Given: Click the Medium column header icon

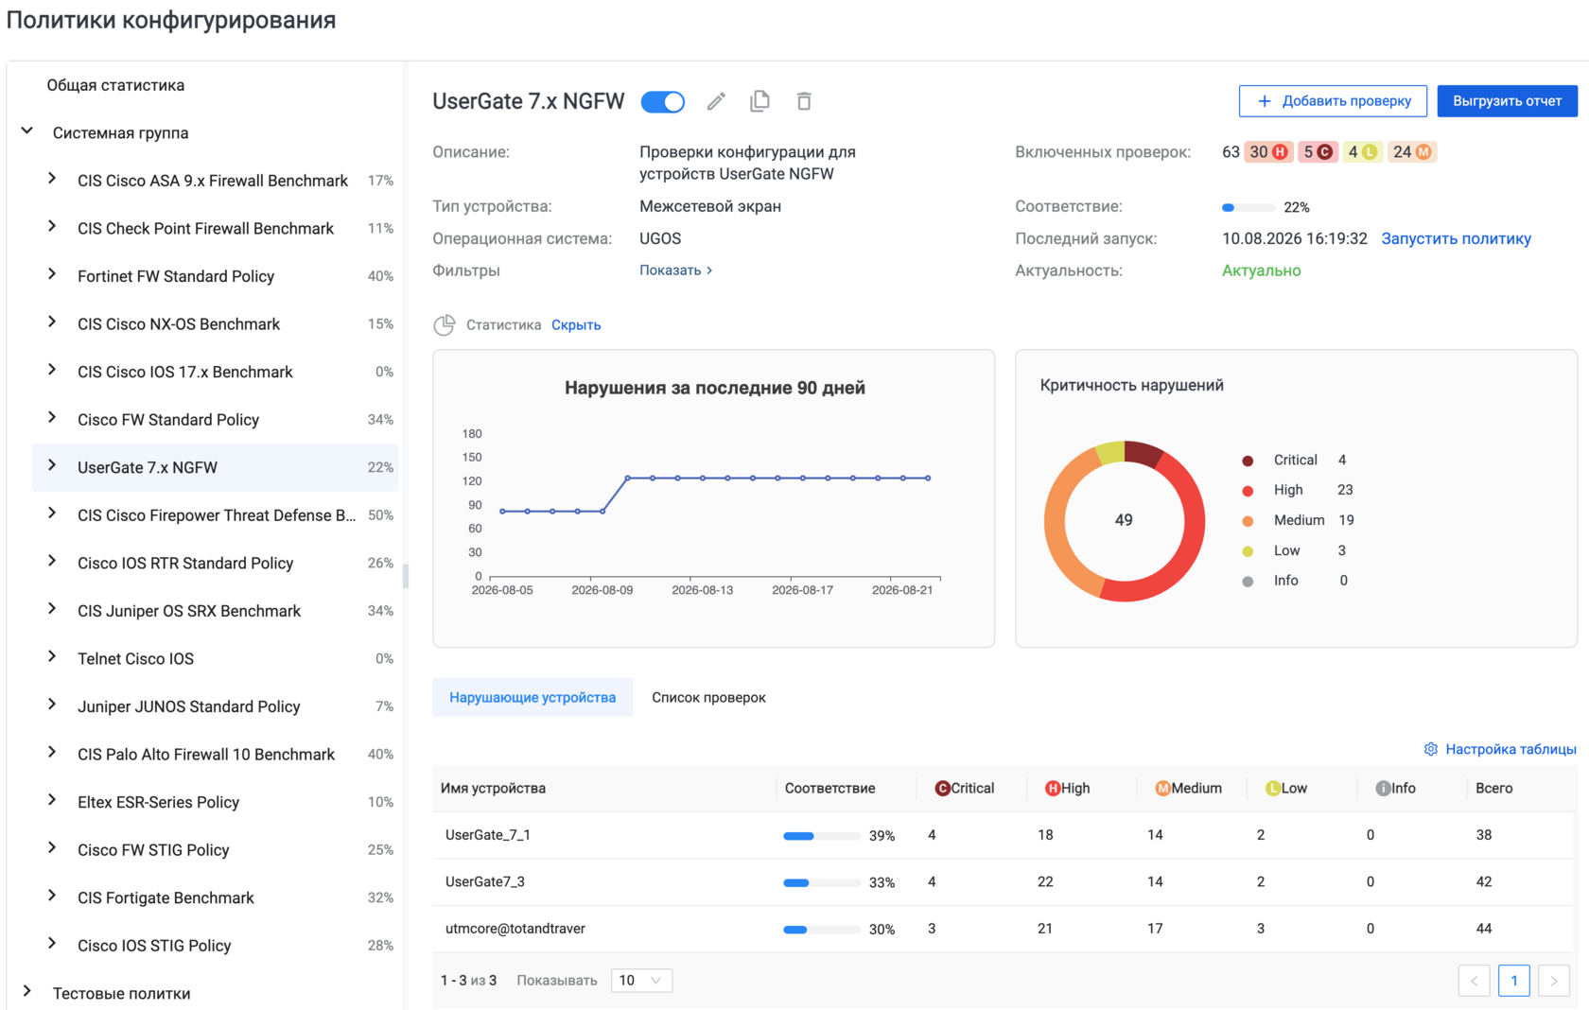Looking at the screenshot, I should pos(1162,789).
